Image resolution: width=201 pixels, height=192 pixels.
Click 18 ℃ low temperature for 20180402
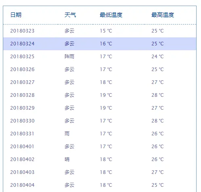click(x=106, y=159)
